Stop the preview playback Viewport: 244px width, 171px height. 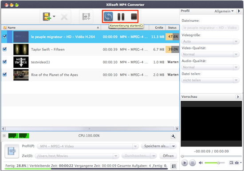pyautogui.click(x=193, y=163)
